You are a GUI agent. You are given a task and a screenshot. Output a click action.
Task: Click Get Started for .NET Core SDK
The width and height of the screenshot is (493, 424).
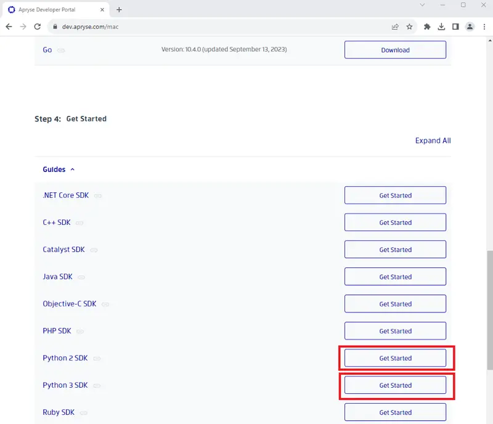click(x=395, y=195)
